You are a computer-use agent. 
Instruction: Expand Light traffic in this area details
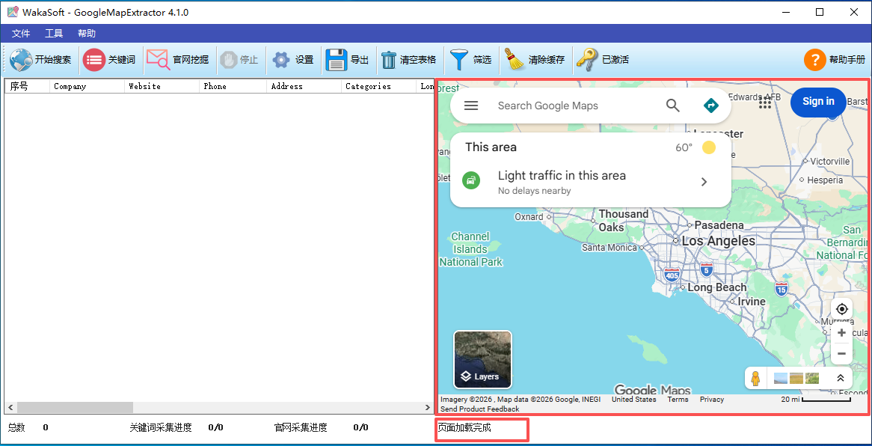pyautogui.click(x=704, y=182)
